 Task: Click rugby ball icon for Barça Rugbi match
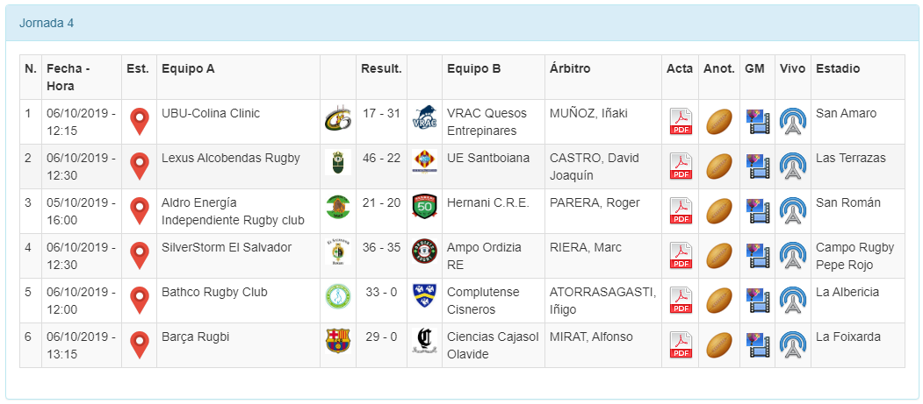719,344
